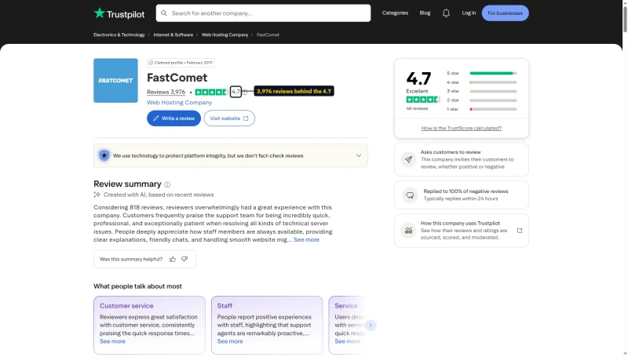Image resolution: width=628 pixels, height=357 pixels.
Task: Click the chart icon for Trustpilot usage
Action: [408, 231]
